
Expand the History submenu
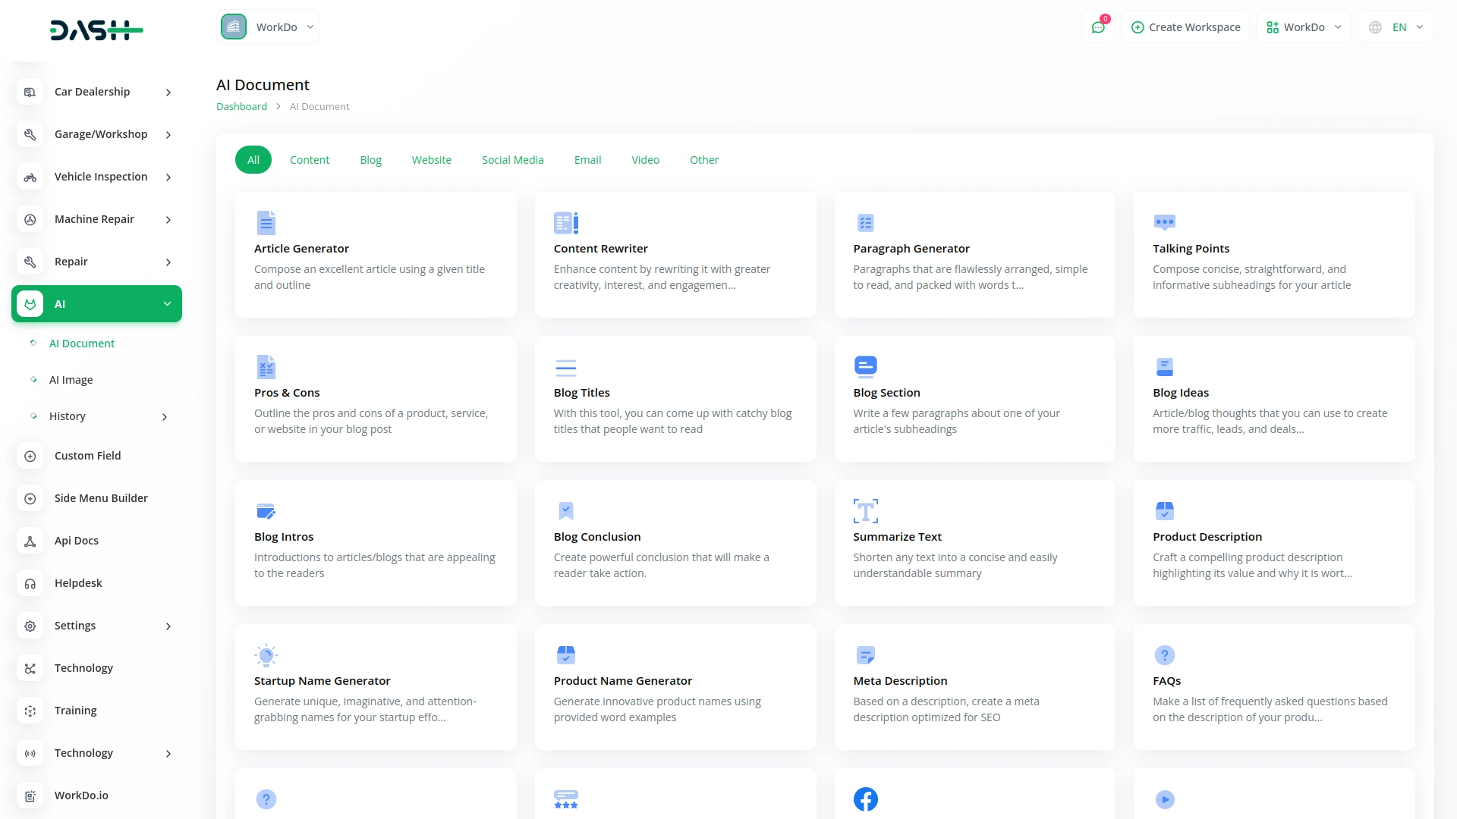click(165, 417)
